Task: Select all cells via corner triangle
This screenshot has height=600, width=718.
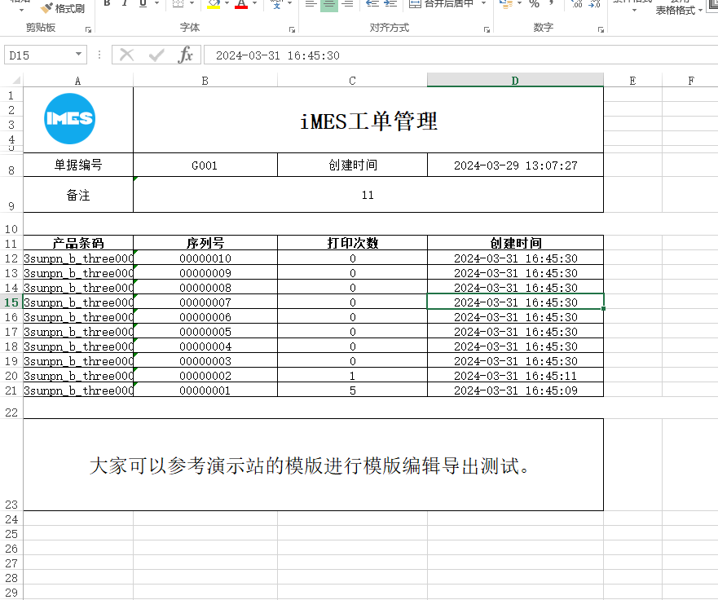Action: pyautogui.click(x=16, y=81)
